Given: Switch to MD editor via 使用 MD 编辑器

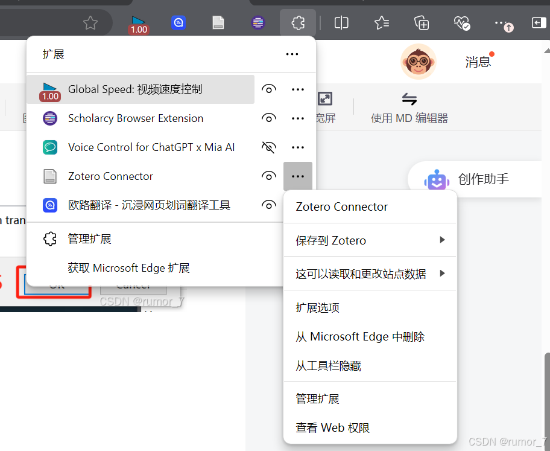Looking at the screenshot, I should 409,109.
